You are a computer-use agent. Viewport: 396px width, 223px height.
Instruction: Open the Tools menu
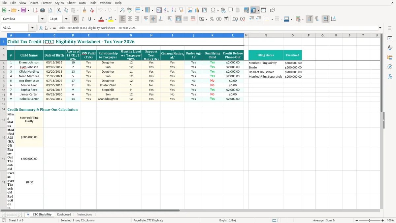coord(93,3)
